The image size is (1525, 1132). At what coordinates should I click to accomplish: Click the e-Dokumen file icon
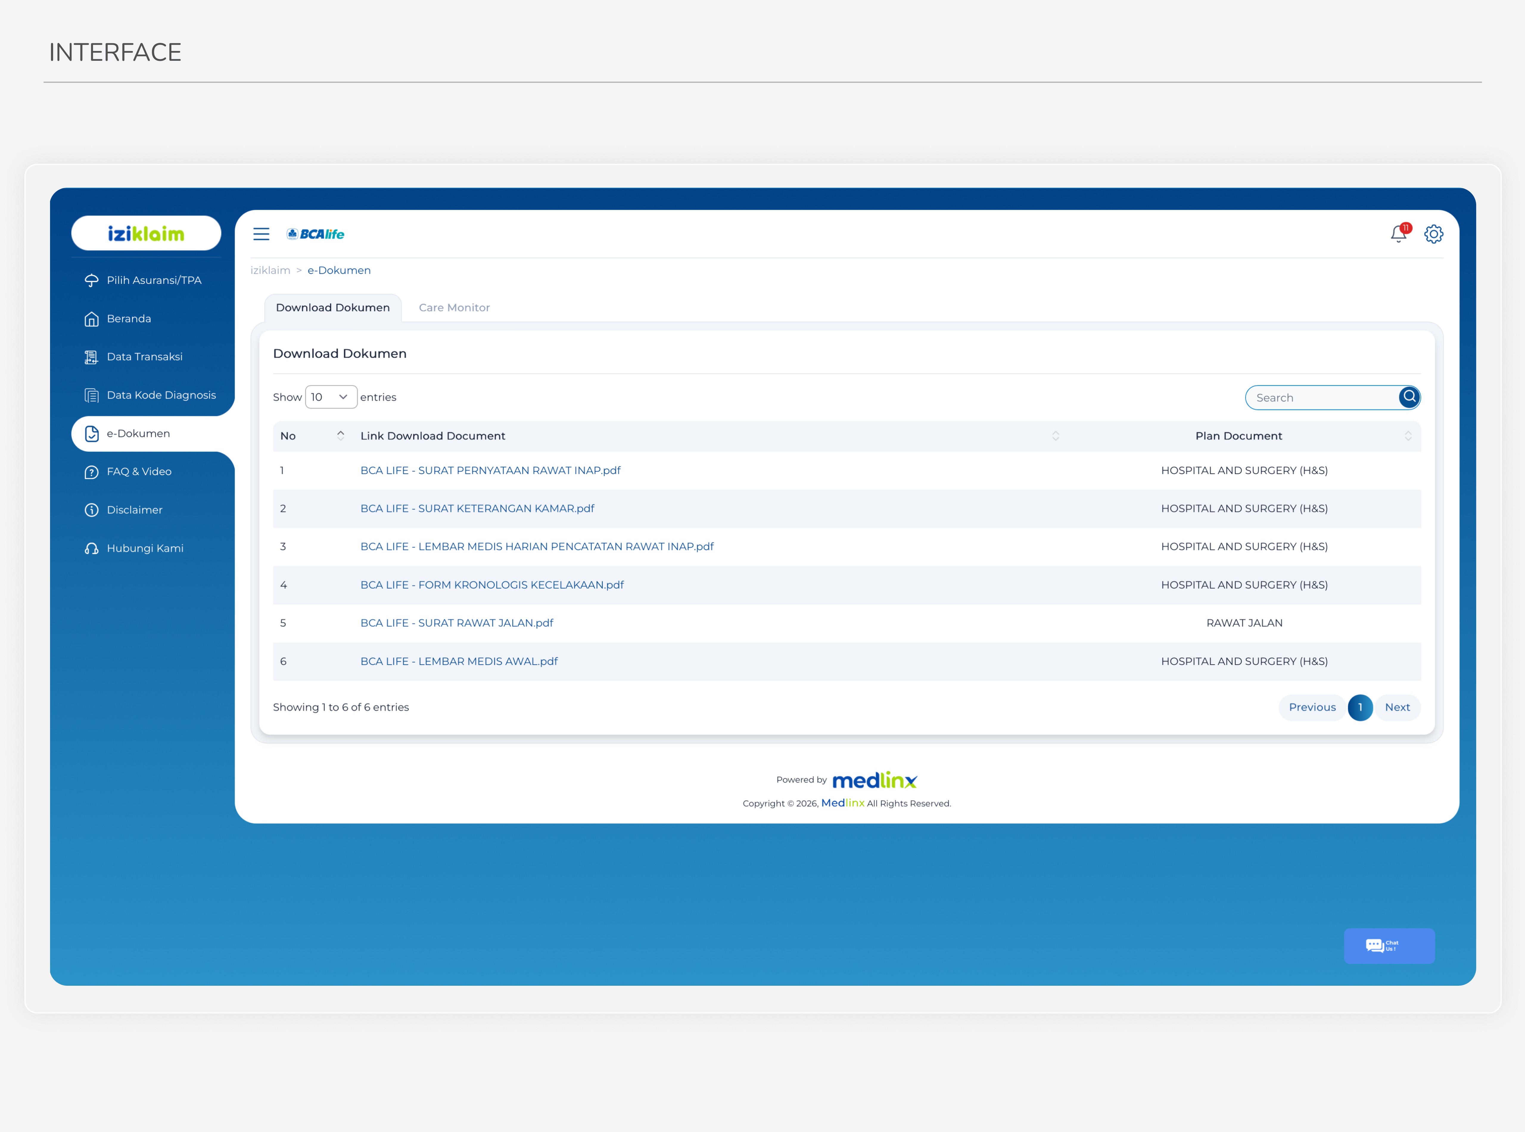tap(91, 434)
